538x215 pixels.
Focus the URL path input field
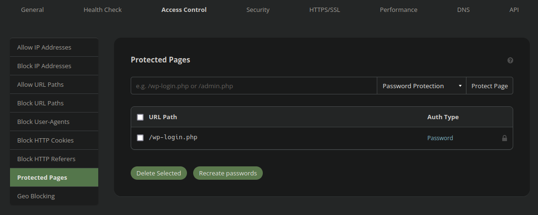[254, 86]
